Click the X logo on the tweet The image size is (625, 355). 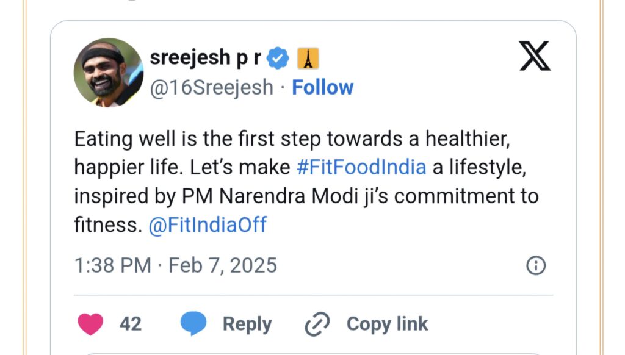[x=535, y=56]
